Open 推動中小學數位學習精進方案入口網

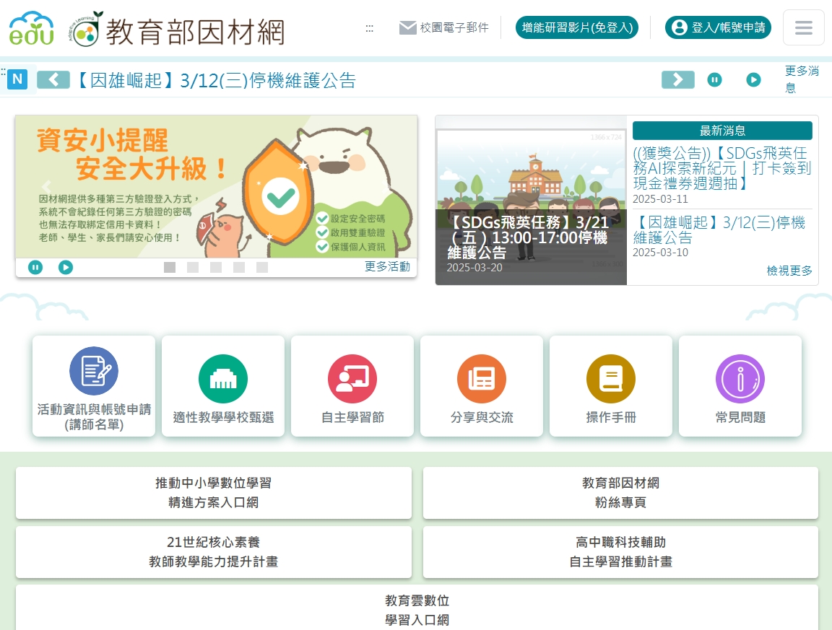point(213,493)
